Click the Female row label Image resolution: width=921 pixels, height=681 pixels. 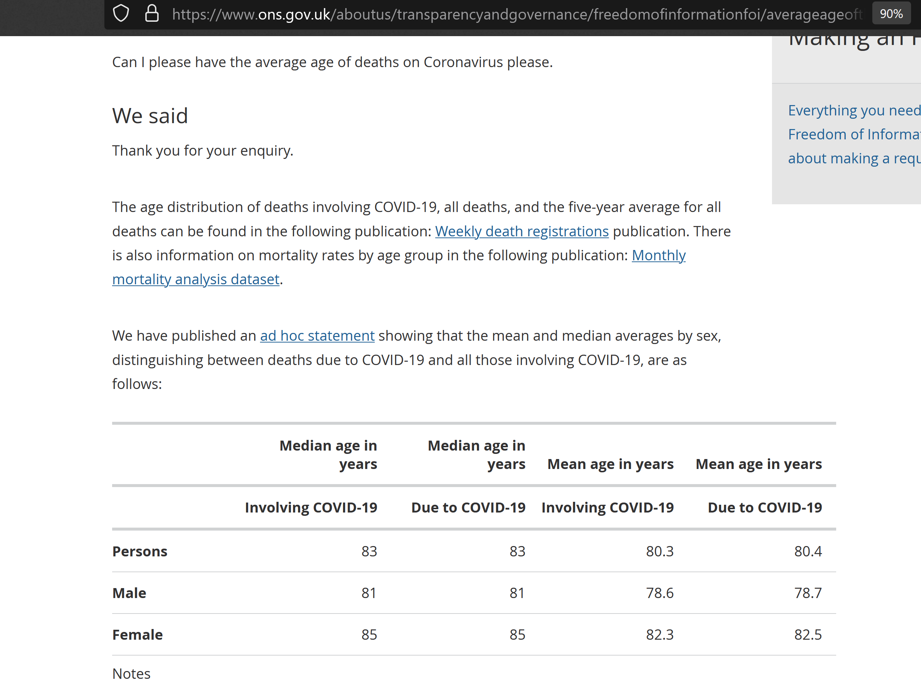[x=137, y=635]
